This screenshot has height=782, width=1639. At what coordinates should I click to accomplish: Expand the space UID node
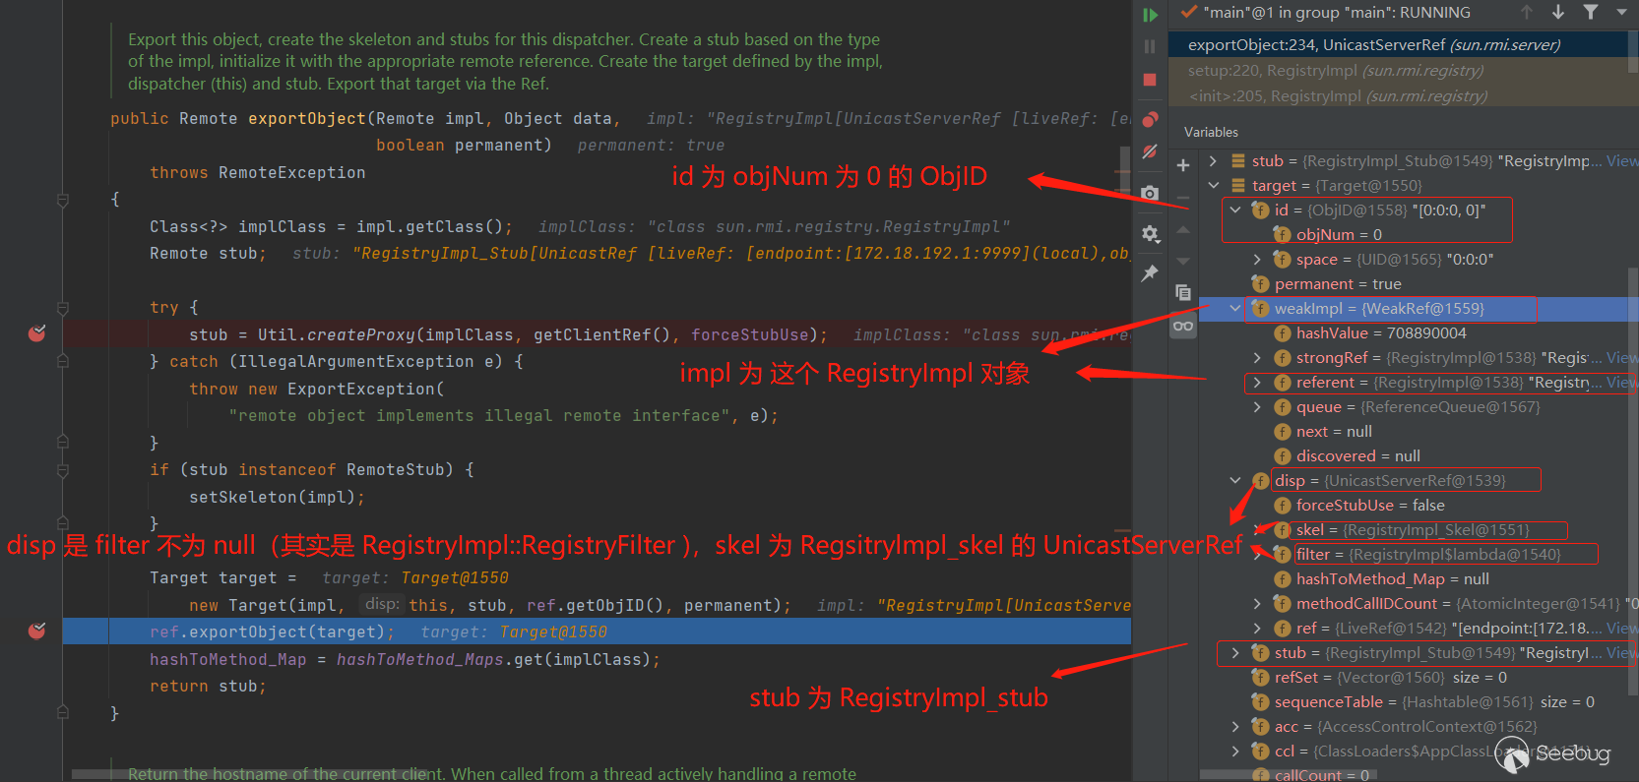point(1257,259)
